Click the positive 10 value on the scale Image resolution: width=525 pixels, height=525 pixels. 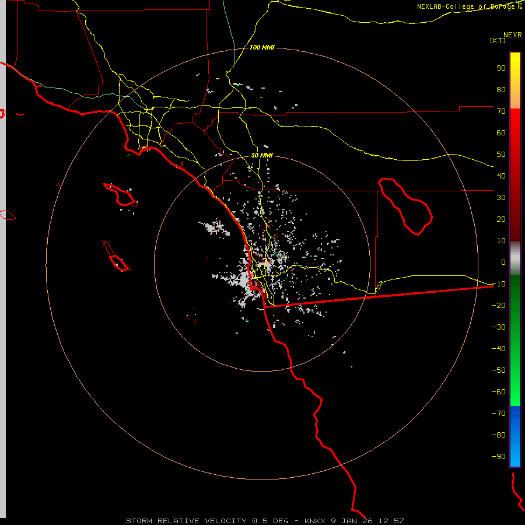[x=501, y=241]
